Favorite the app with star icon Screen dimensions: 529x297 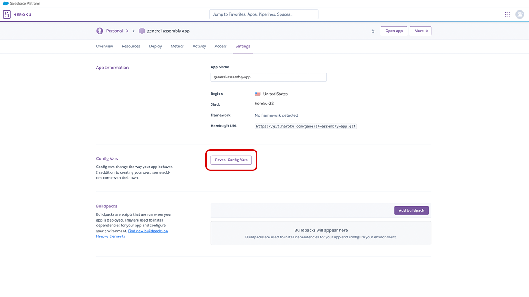tap(373, 31)
